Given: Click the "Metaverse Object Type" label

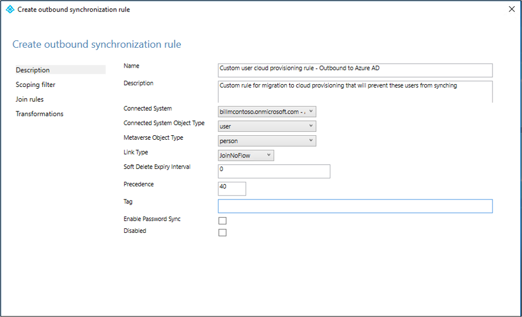Looking at the screenshot, I should [153, 137].
